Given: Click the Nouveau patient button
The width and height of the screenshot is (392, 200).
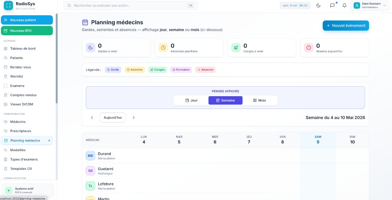Looking at the screenshot, I should 27,20.
